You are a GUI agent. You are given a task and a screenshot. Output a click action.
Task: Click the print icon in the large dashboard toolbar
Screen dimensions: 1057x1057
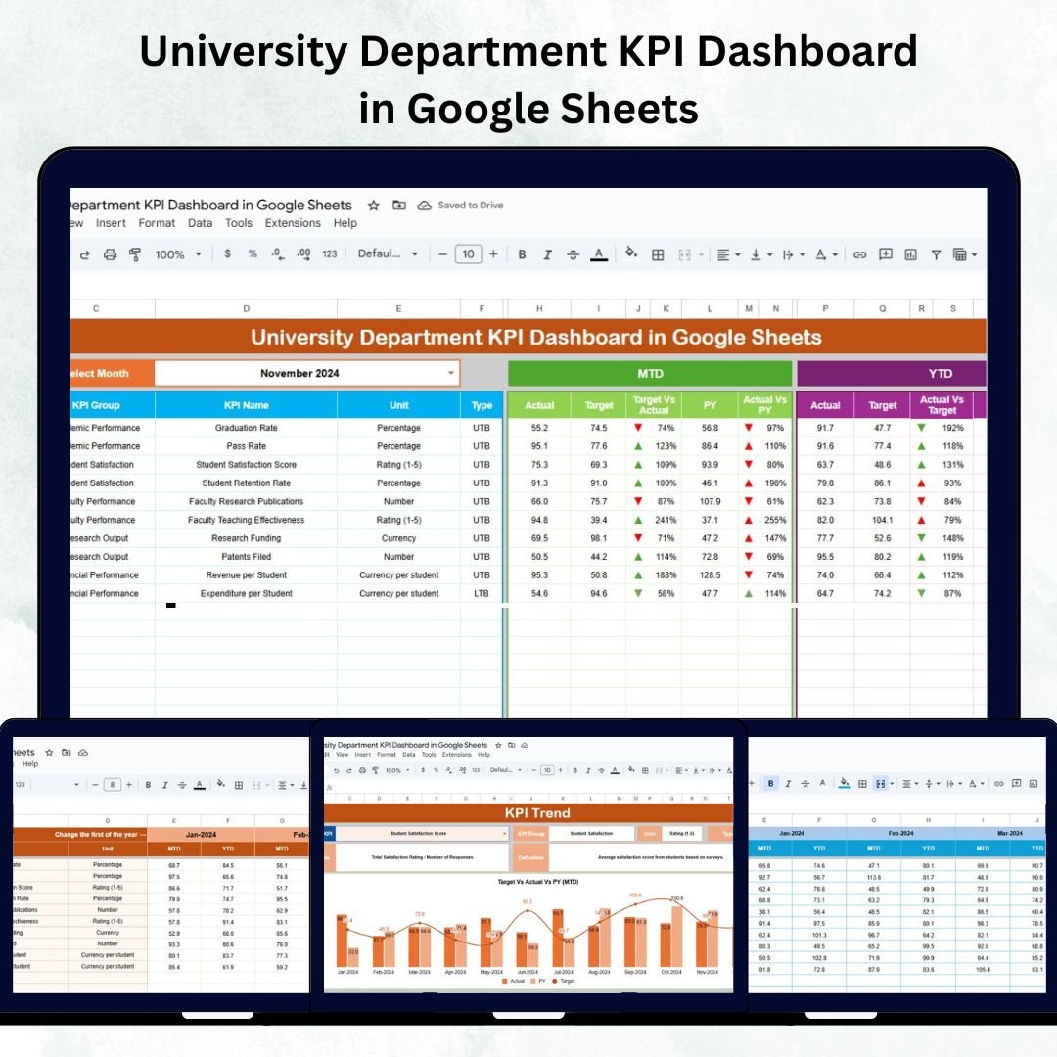pos(110,254)
